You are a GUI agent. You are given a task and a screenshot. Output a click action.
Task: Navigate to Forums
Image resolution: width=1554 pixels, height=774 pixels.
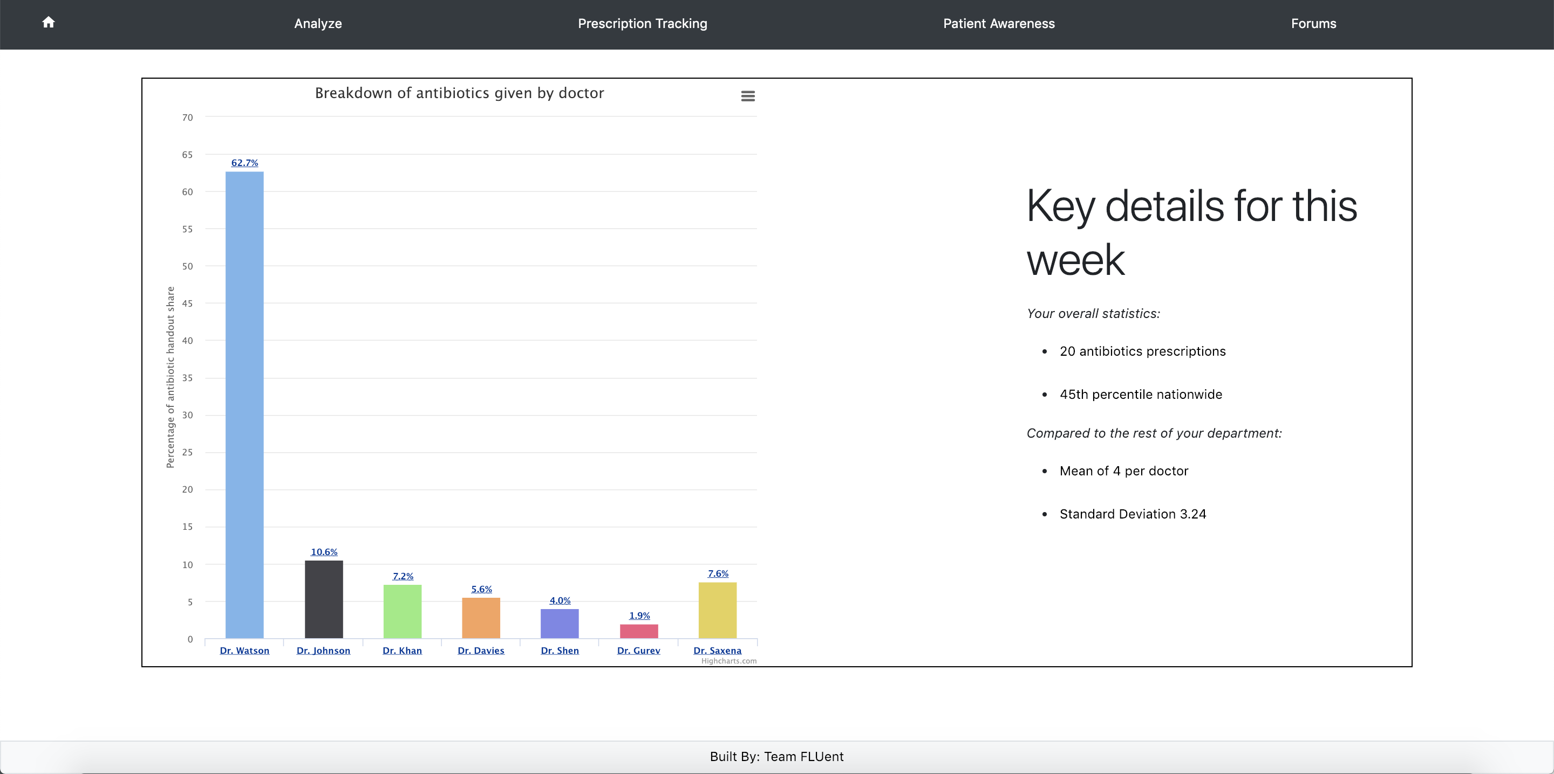pyautogui.click(x=1313, y=24)
